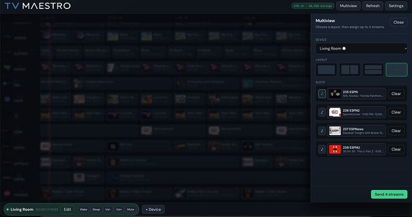
Task: Click the TV Maestro logo
Action: (38, 6)
